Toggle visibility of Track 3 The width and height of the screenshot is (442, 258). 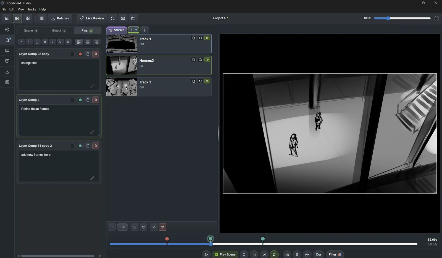pos(207,81)
